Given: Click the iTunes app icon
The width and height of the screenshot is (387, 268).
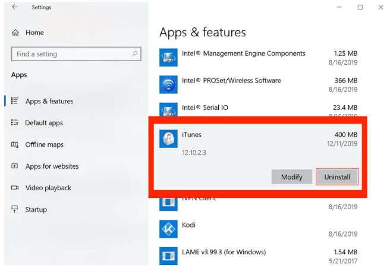Looking at the screenshot, I should pos(169,138).
